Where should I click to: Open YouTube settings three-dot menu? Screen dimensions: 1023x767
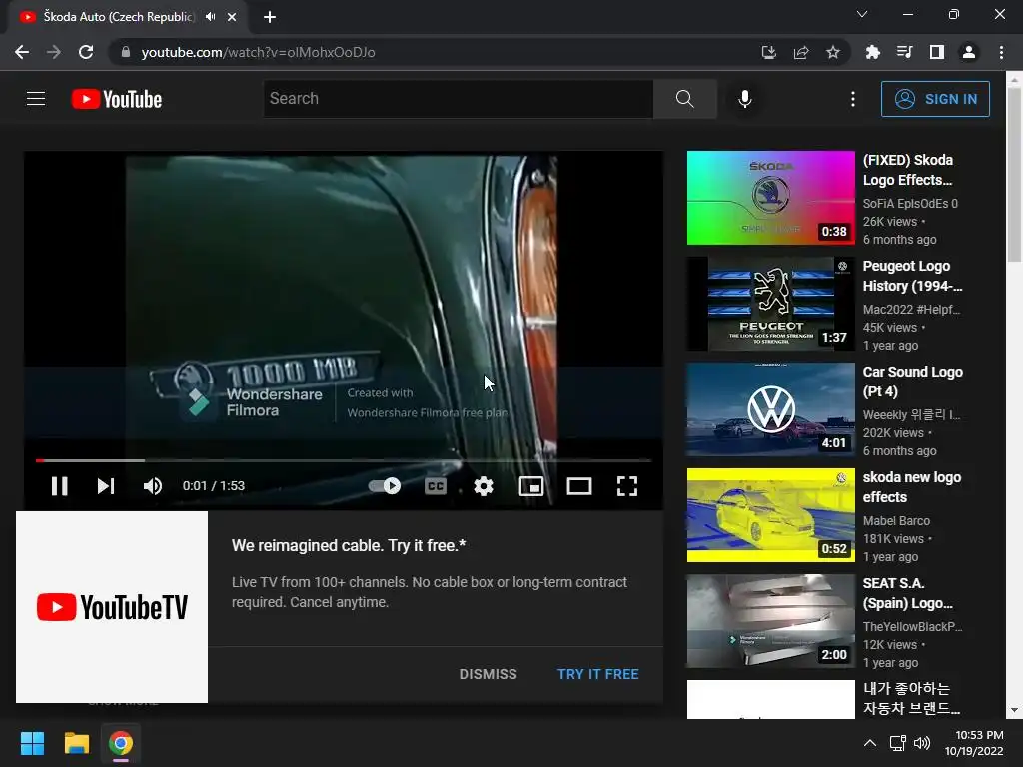(853, 99)
